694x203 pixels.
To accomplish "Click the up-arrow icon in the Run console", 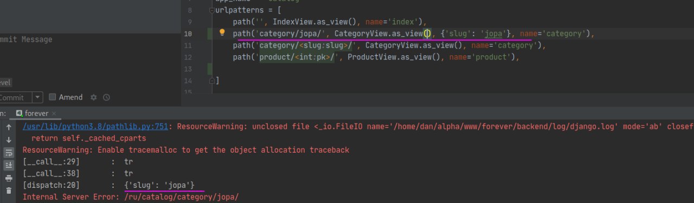I will [x=9, y=128].
